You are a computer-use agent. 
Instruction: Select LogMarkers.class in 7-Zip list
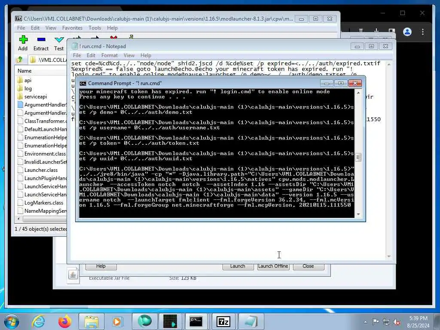tap(40, 203)
